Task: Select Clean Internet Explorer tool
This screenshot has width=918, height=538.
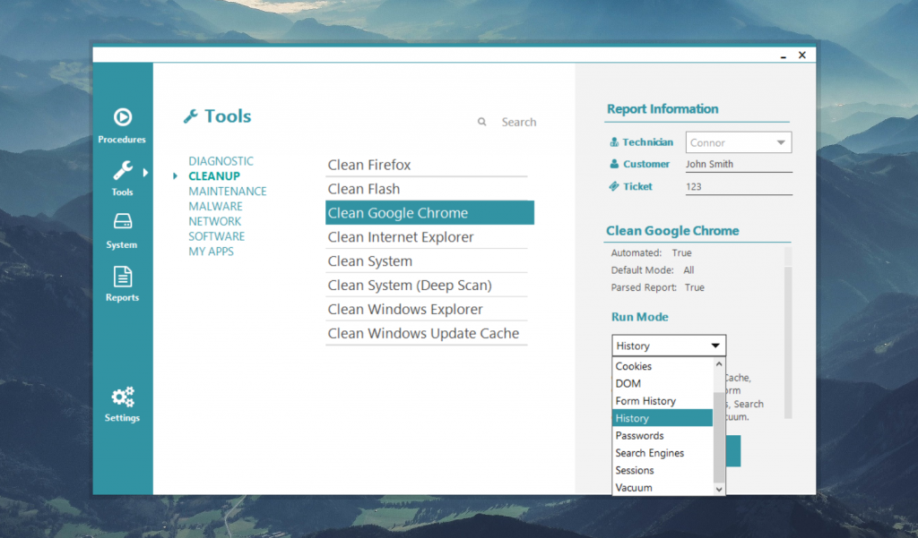Action: point(426,237)
